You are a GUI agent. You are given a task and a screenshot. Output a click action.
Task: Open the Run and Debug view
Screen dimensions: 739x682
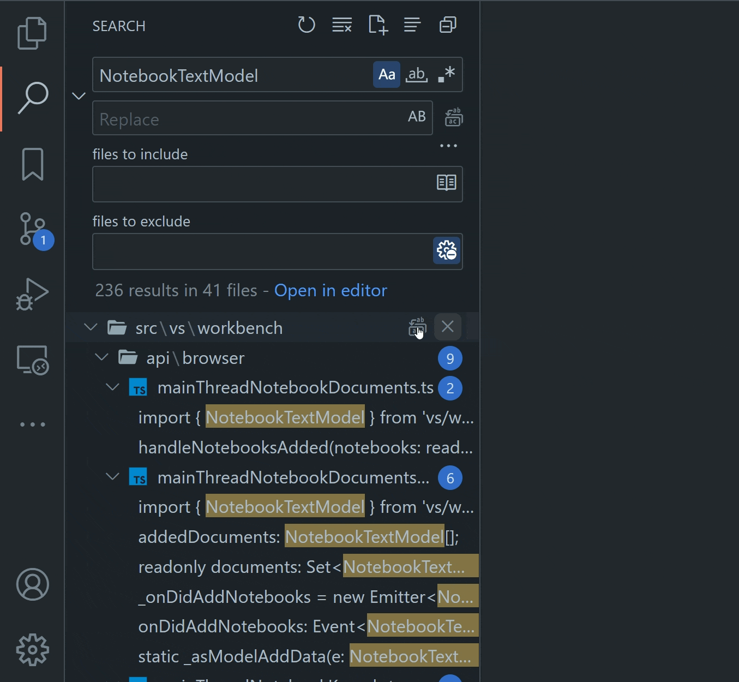32,295
